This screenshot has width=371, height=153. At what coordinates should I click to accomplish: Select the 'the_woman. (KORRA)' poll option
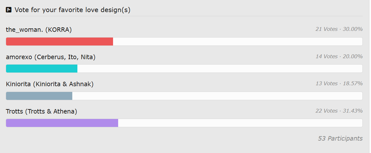coord(39,30)
